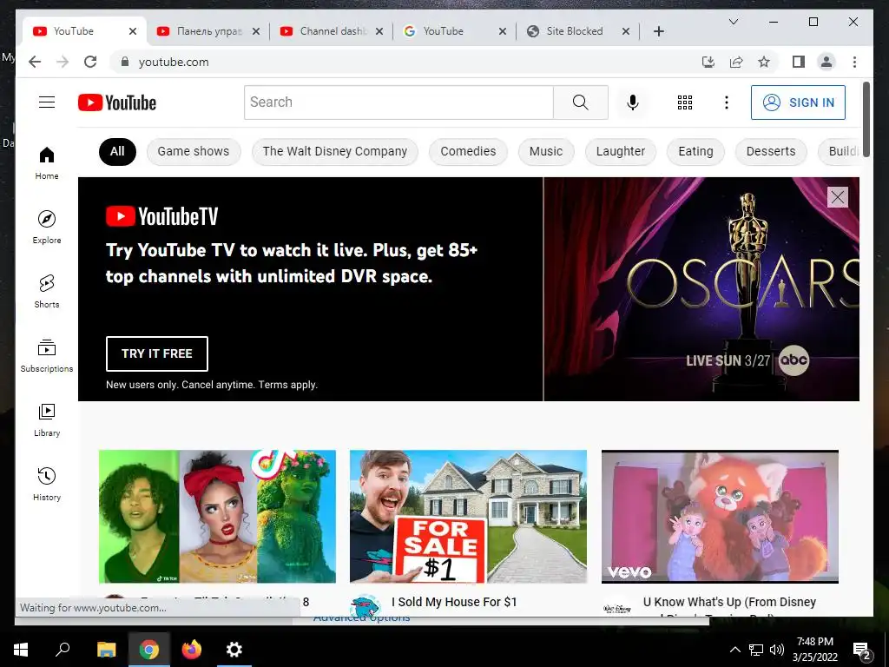
Task: Show hidden system tray icons
Action: pyautogui.click(x=734, y=650)
